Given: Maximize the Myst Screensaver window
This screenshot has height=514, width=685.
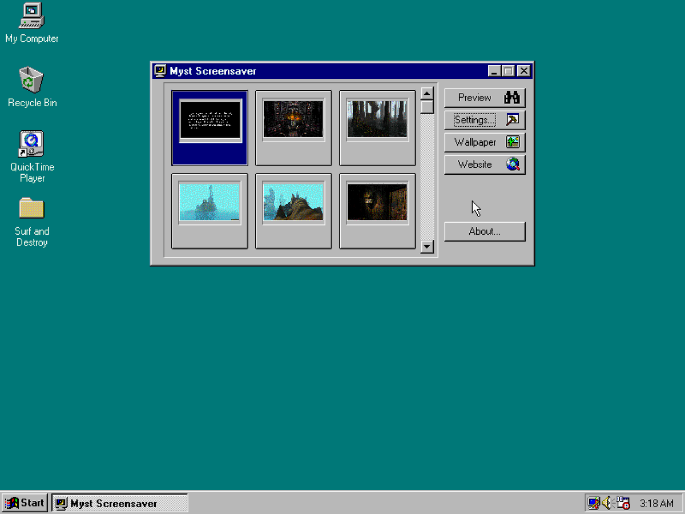Looking at the screenshot, I should (507, 71).
